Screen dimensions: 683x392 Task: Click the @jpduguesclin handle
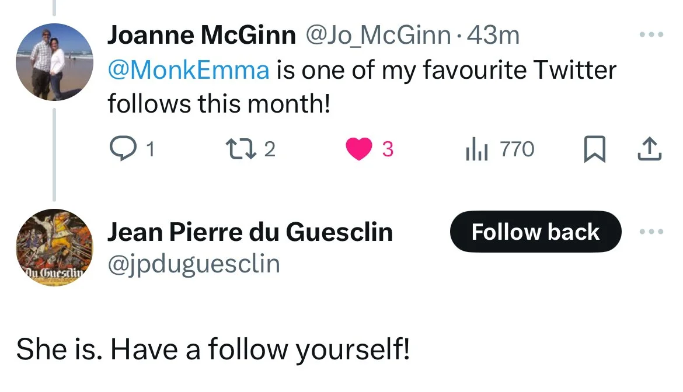pos(194,264)
